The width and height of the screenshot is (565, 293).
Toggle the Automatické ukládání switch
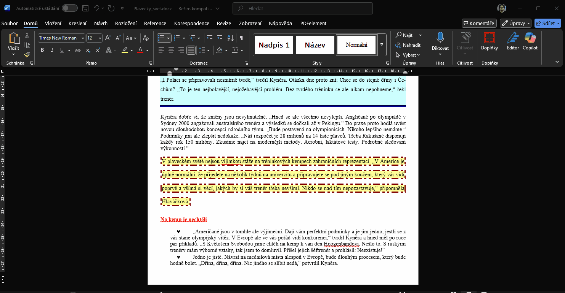[69, 8]
